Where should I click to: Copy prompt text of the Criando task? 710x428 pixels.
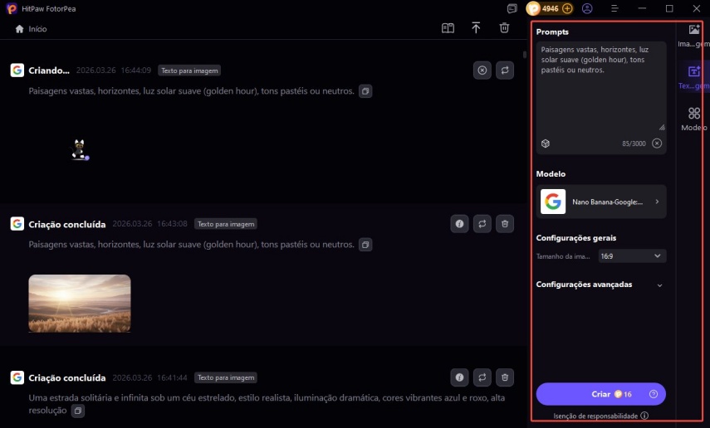(365, 91)
